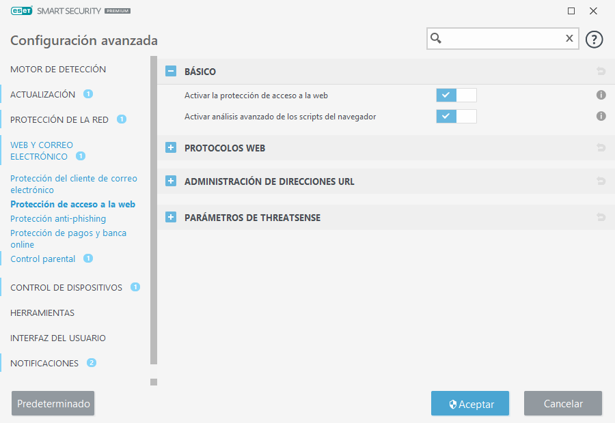Select WEB Y CORREO ELECTRÓNICO category
The width and height of the screenshot is (615, 423).
pyautogui.click(x=42, y=151)
